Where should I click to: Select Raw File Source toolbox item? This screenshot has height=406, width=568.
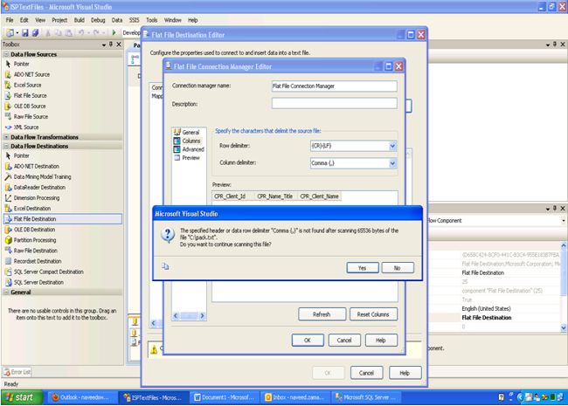(31, 116)
